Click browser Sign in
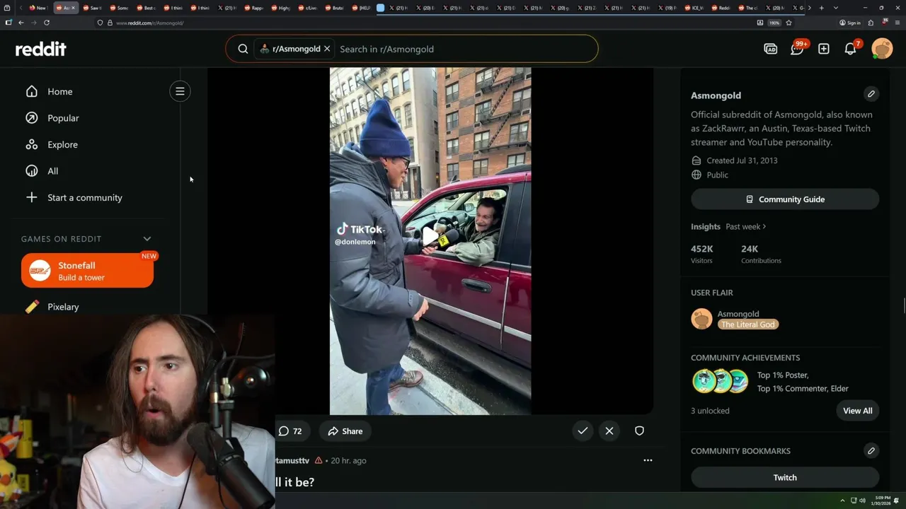The height and width of the screenshot is (509, 906). [x=850, y=23]
